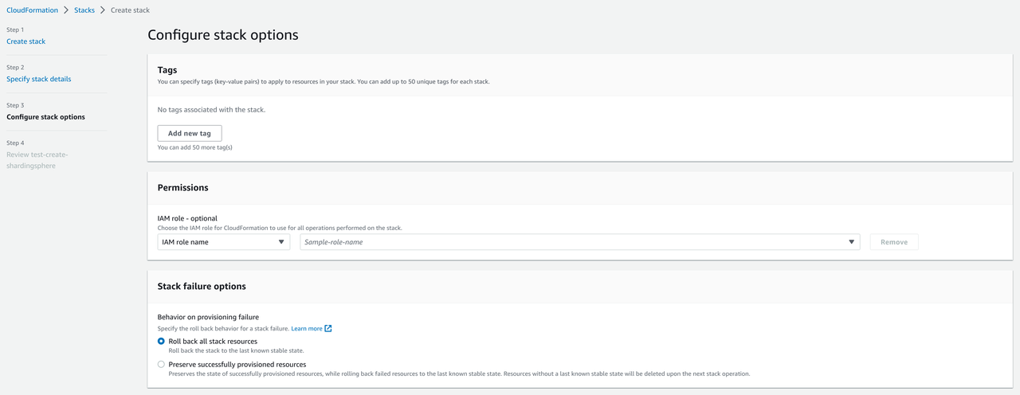
Task: Jump to Step 4 Review test-create-shardingsphere
Action: [x=37, y=160]
